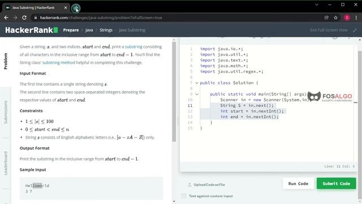Click the site lock icon in address bar

(x=35, y=18)
